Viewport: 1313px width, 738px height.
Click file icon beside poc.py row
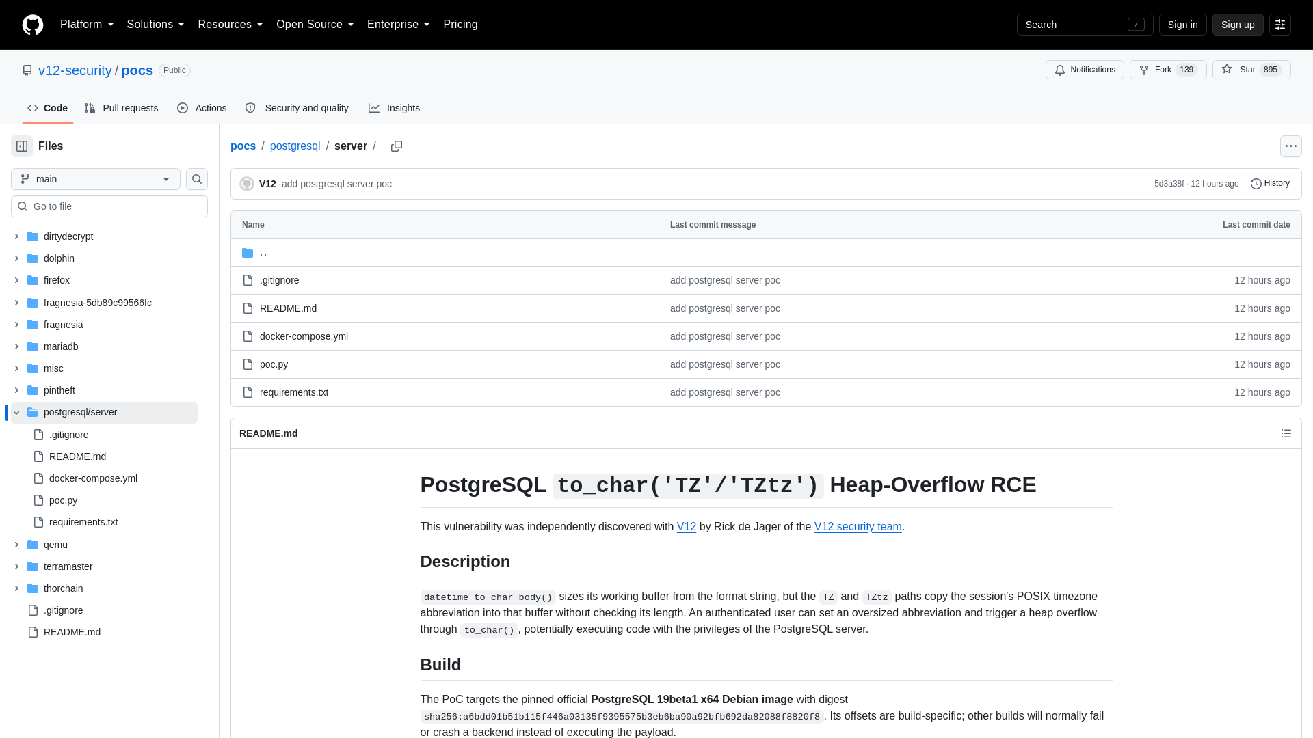tap(248, 364)
